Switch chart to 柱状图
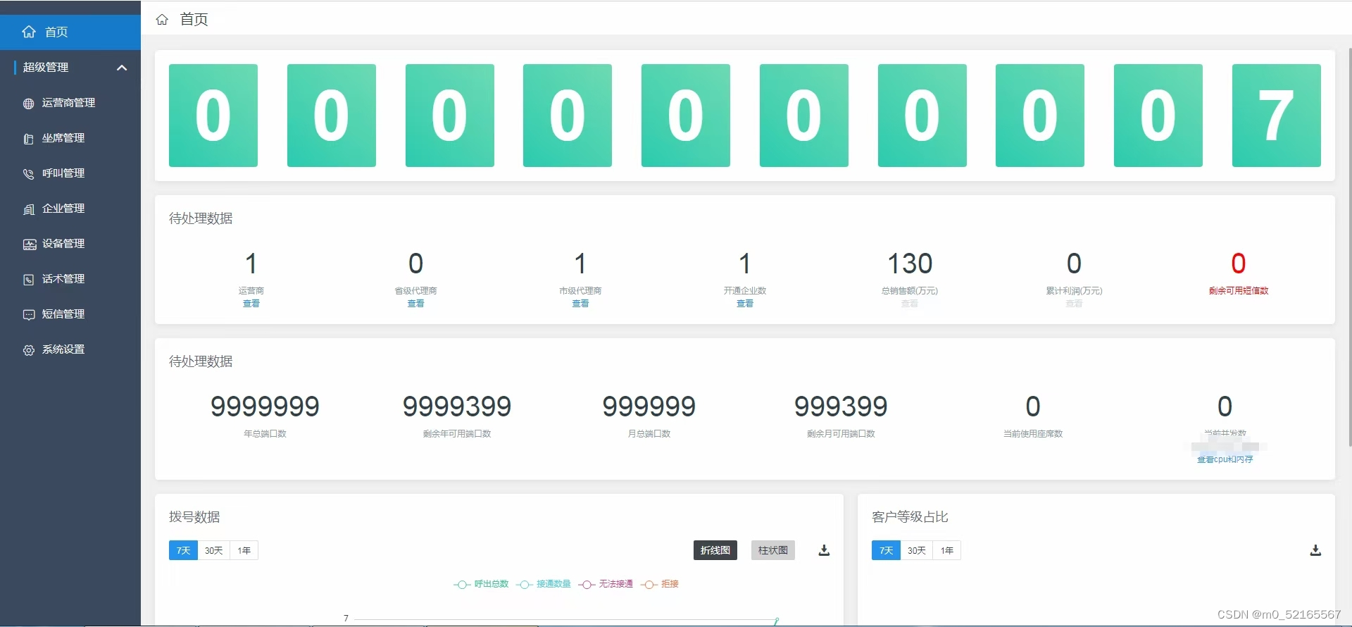Viewport: 1352px width, 627px height. point(773,550)
